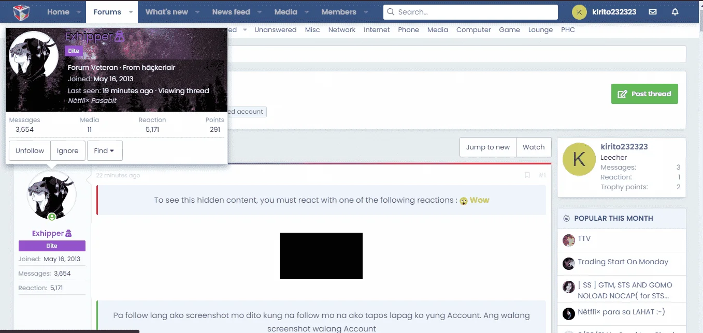Image resolution: width=703 pixels, height=333 pixels.
Task: Expand the Home menu arrow
Action: (x=79, y=12)
